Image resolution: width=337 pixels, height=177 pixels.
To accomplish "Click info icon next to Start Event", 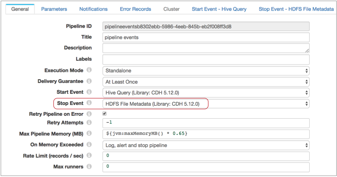I will click(x=89, y=92).
